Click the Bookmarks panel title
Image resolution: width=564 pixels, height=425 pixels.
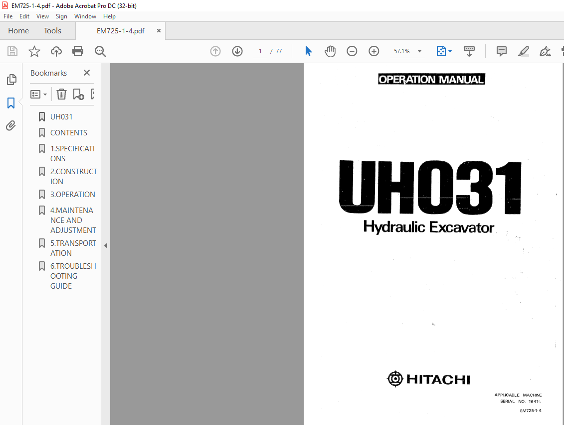click(x=48, y=73)
